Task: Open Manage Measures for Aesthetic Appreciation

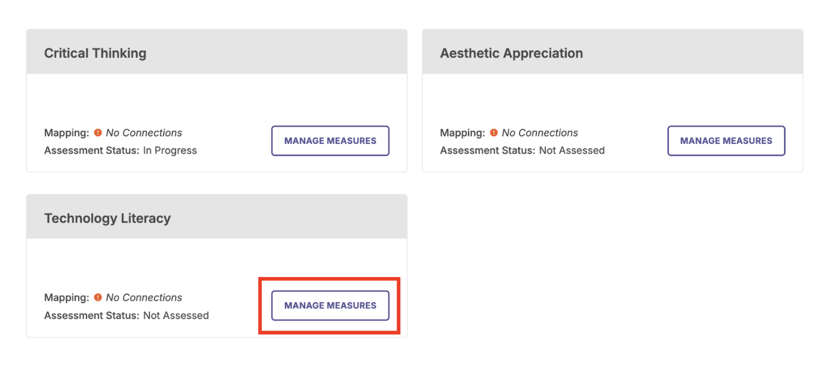Action: coord(726,141)
